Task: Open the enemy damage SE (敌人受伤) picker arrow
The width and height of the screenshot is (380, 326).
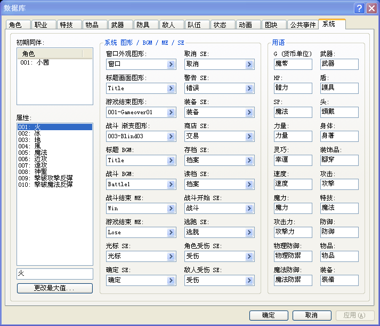Action: tap(249, 281)
